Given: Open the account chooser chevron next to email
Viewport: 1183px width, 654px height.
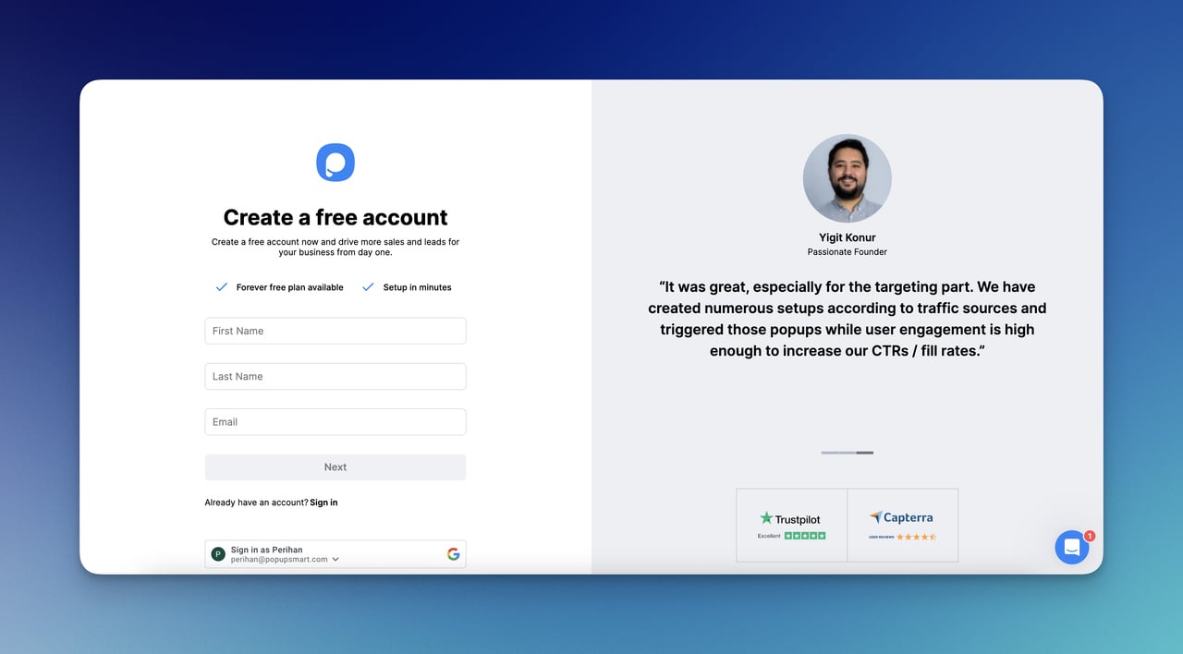Looking at the screenshot, I should pos(336,559).
